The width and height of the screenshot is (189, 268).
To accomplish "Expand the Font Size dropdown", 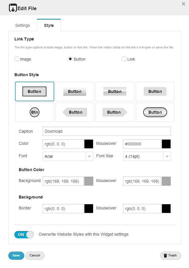I will coord(147,156).
